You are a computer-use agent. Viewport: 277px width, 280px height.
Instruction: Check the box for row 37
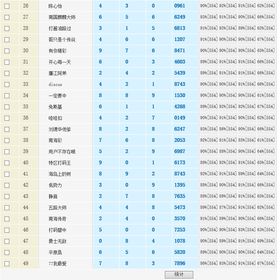[7, 129]
